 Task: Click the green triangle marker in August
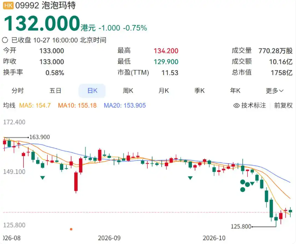42,178
